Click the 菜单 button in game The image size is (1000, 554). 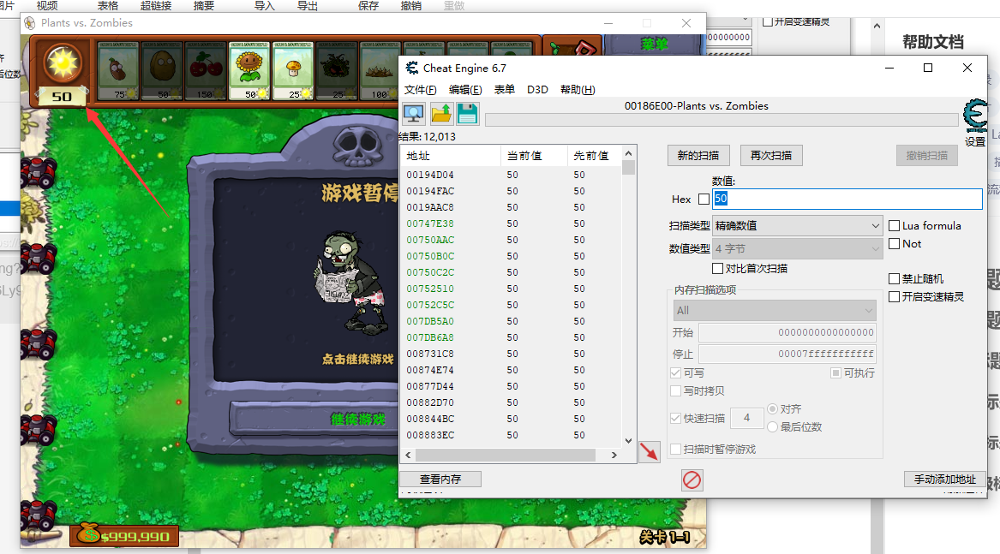click(655, 44)
